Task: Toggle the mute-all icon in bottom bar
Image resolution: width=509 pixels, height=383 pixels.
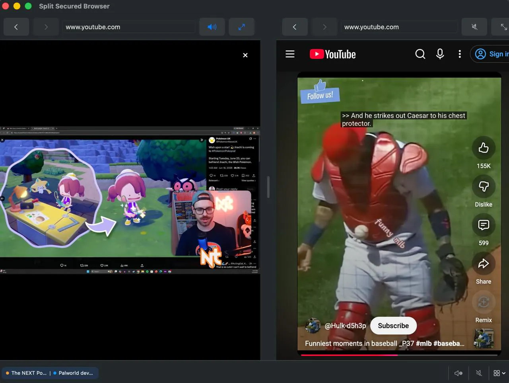Action: 479,373
